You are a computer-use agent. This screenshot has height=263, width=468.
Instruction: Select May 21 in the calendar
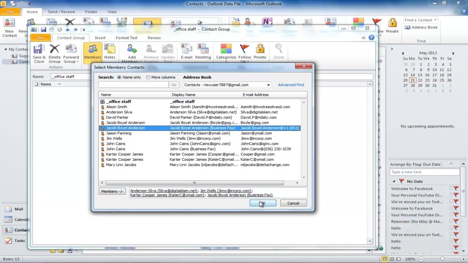[412, 80]
